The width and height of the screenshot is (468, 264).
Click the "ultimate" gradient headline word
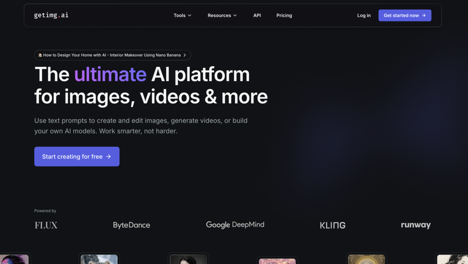[x=110, y=74]
